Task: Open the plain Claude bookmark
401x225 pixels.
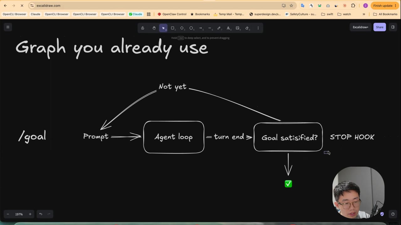Action: 35,14
